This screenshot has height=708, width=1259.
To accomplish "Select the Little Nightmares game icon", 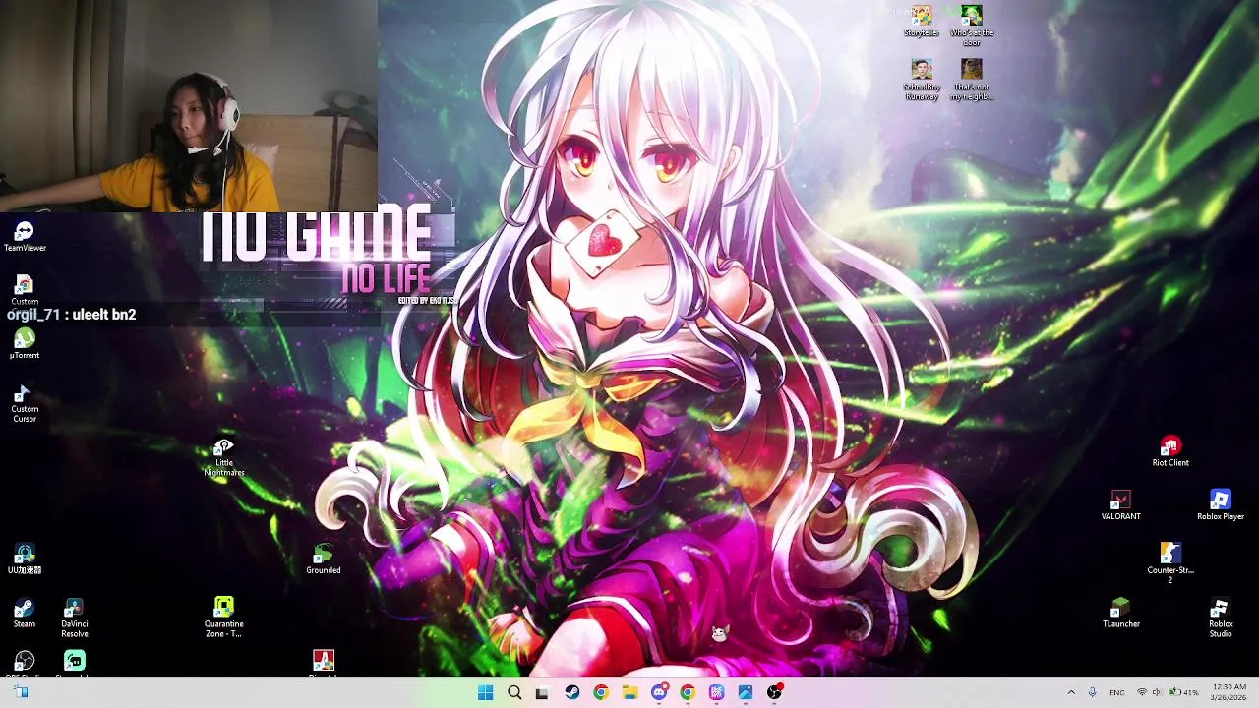I will tap(224, 458).
